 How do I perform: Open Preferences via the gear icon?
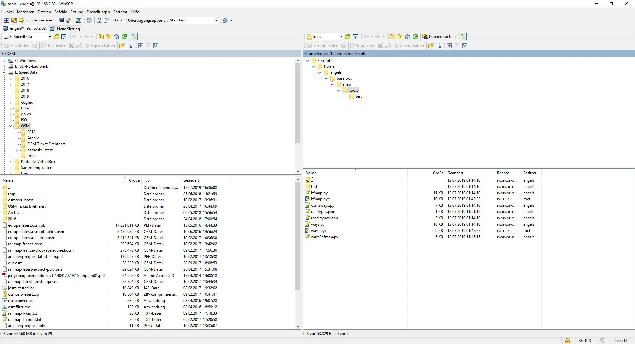(89, 20)
